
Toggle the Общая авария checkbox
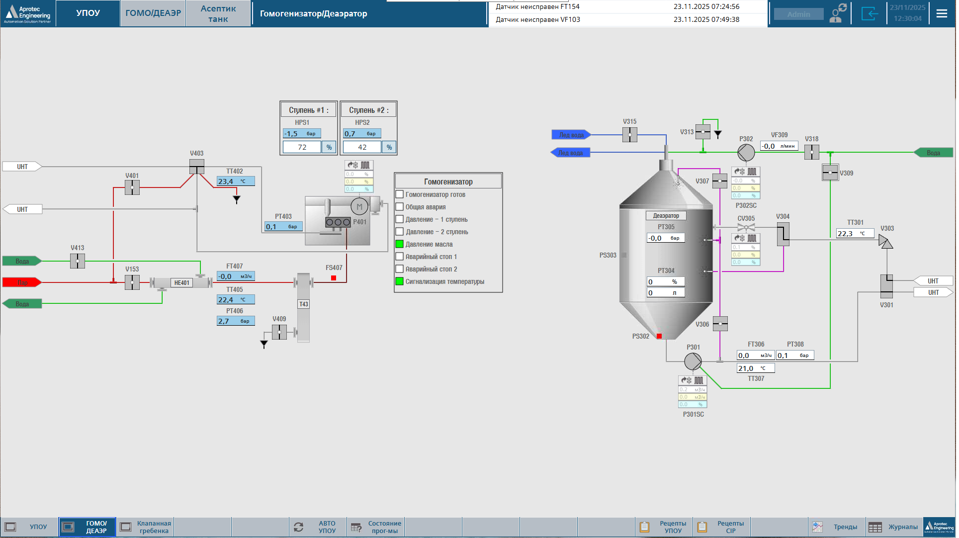[399, 207]
